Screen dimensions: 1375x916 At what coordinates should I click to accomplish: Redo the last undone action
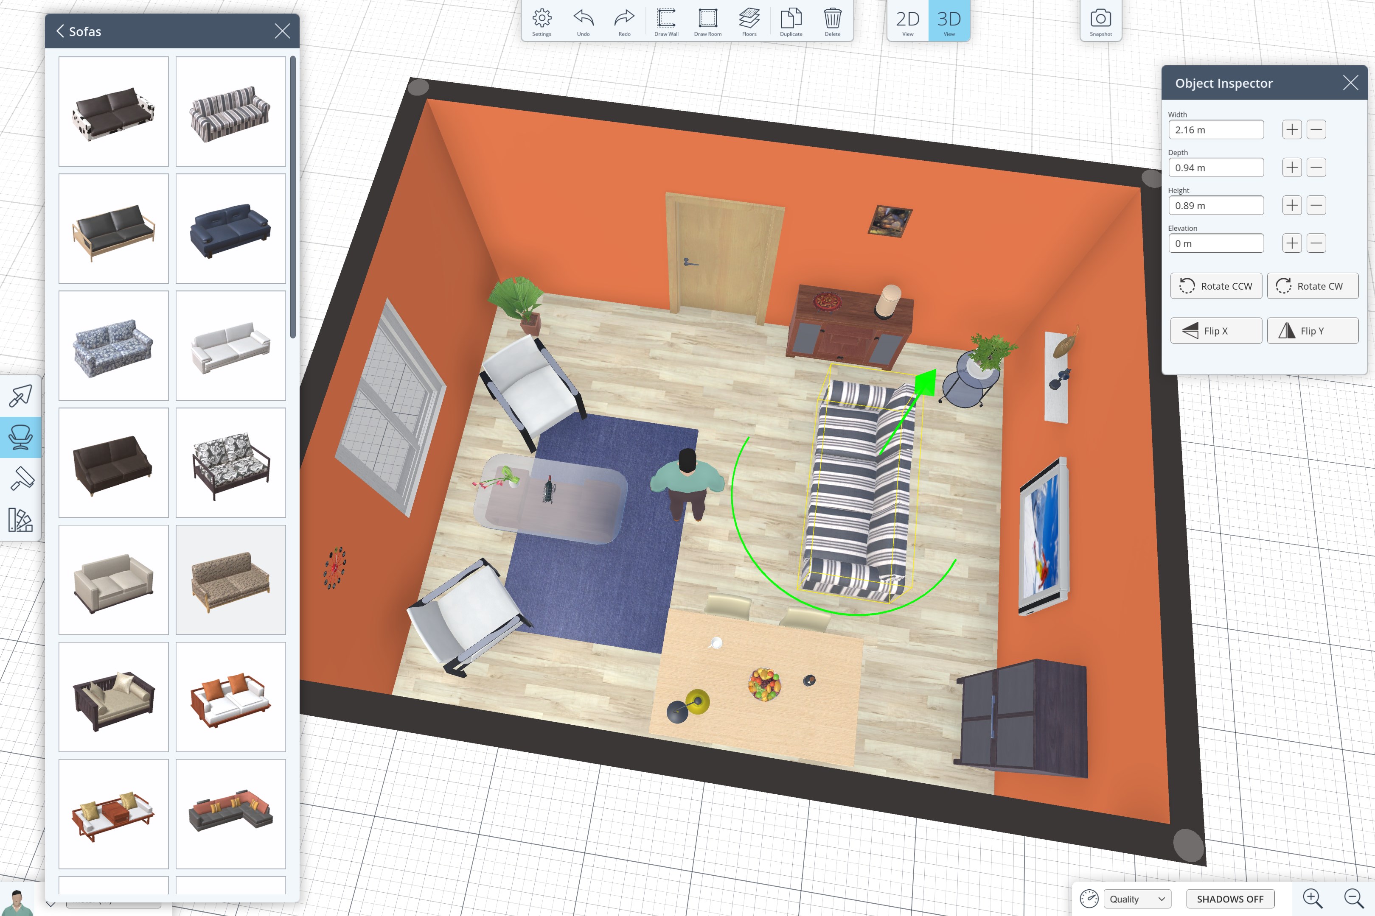(624, 22)
